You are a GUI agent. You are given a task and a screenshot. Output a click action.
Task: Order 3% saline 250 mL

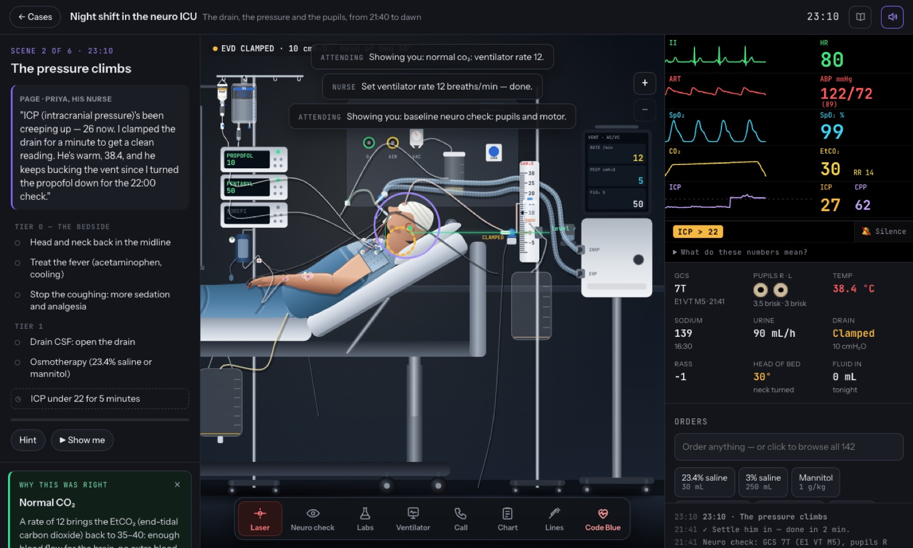pyautogui.click(x=763, y=482)
